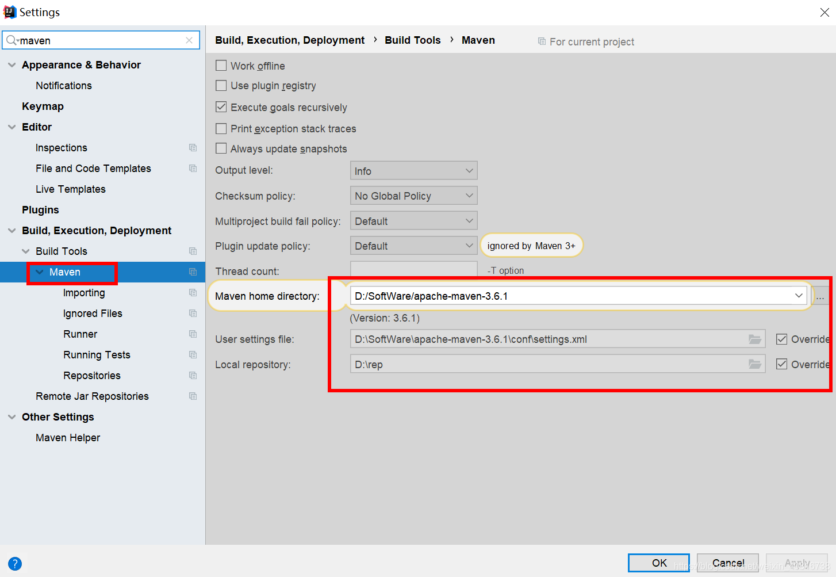Click project-level icon beside Ignored Files
This screenshot has width=836, height=577.
193,314
